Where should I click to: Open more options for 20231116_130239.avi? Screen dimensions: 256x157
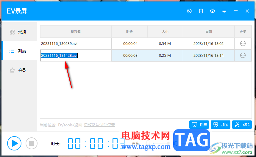click(243, 43)
